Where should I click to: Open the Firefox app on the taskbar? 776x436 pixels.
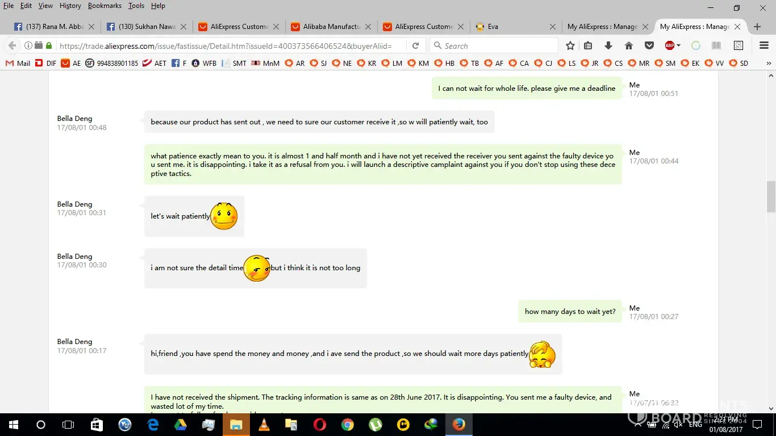459,425
